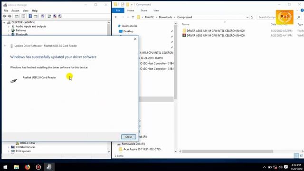
Task: Click the last Device Manager toolbar icon
Action: [60, 16]
